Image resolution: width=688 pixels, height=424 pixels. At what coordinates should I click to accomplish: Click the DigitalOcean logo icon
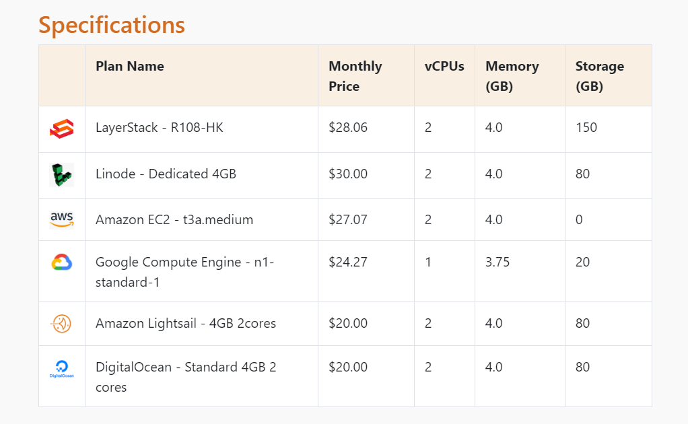61,369
